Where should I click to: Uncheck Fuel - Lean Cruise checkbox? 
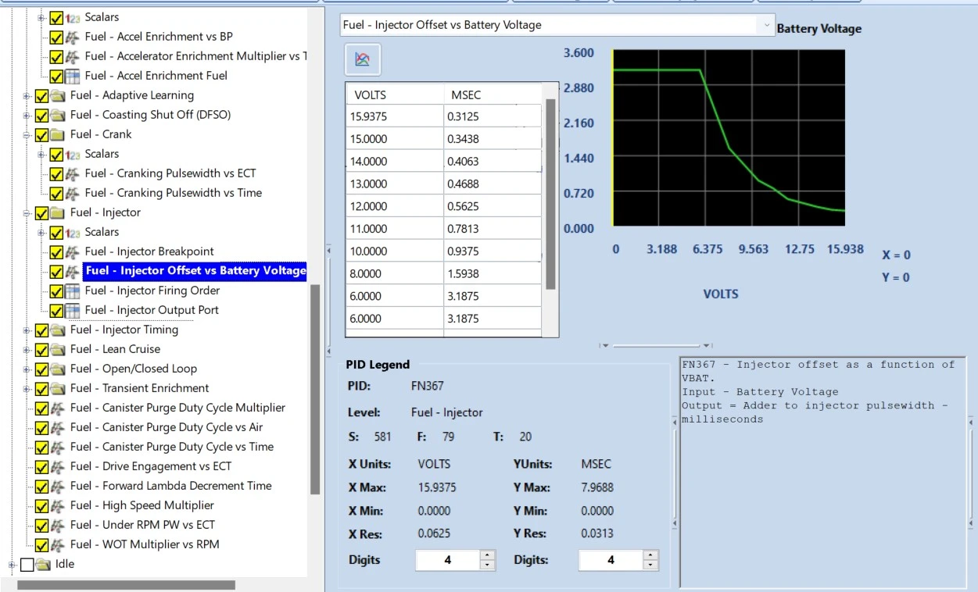click(42, 349)
